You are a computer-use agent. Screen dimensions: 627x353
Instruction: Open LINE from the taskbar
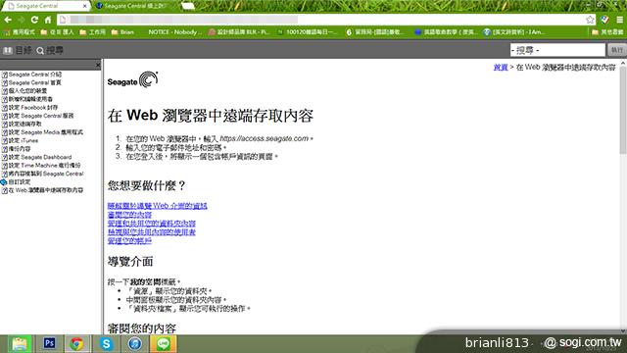tap(164, 343)
